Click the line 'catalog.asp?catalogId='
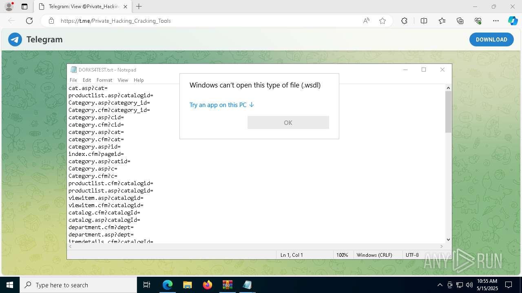522x293 pixels. pos(104,220)
